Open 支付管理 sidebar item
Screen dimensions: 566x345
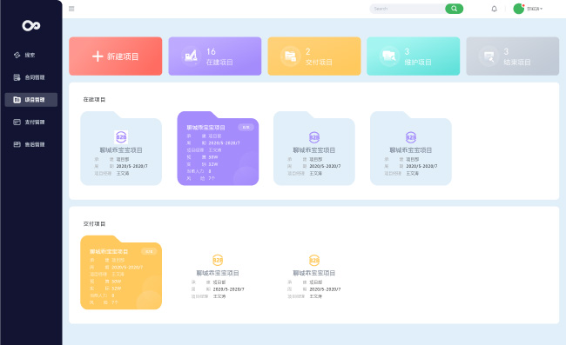pos(31,122)
